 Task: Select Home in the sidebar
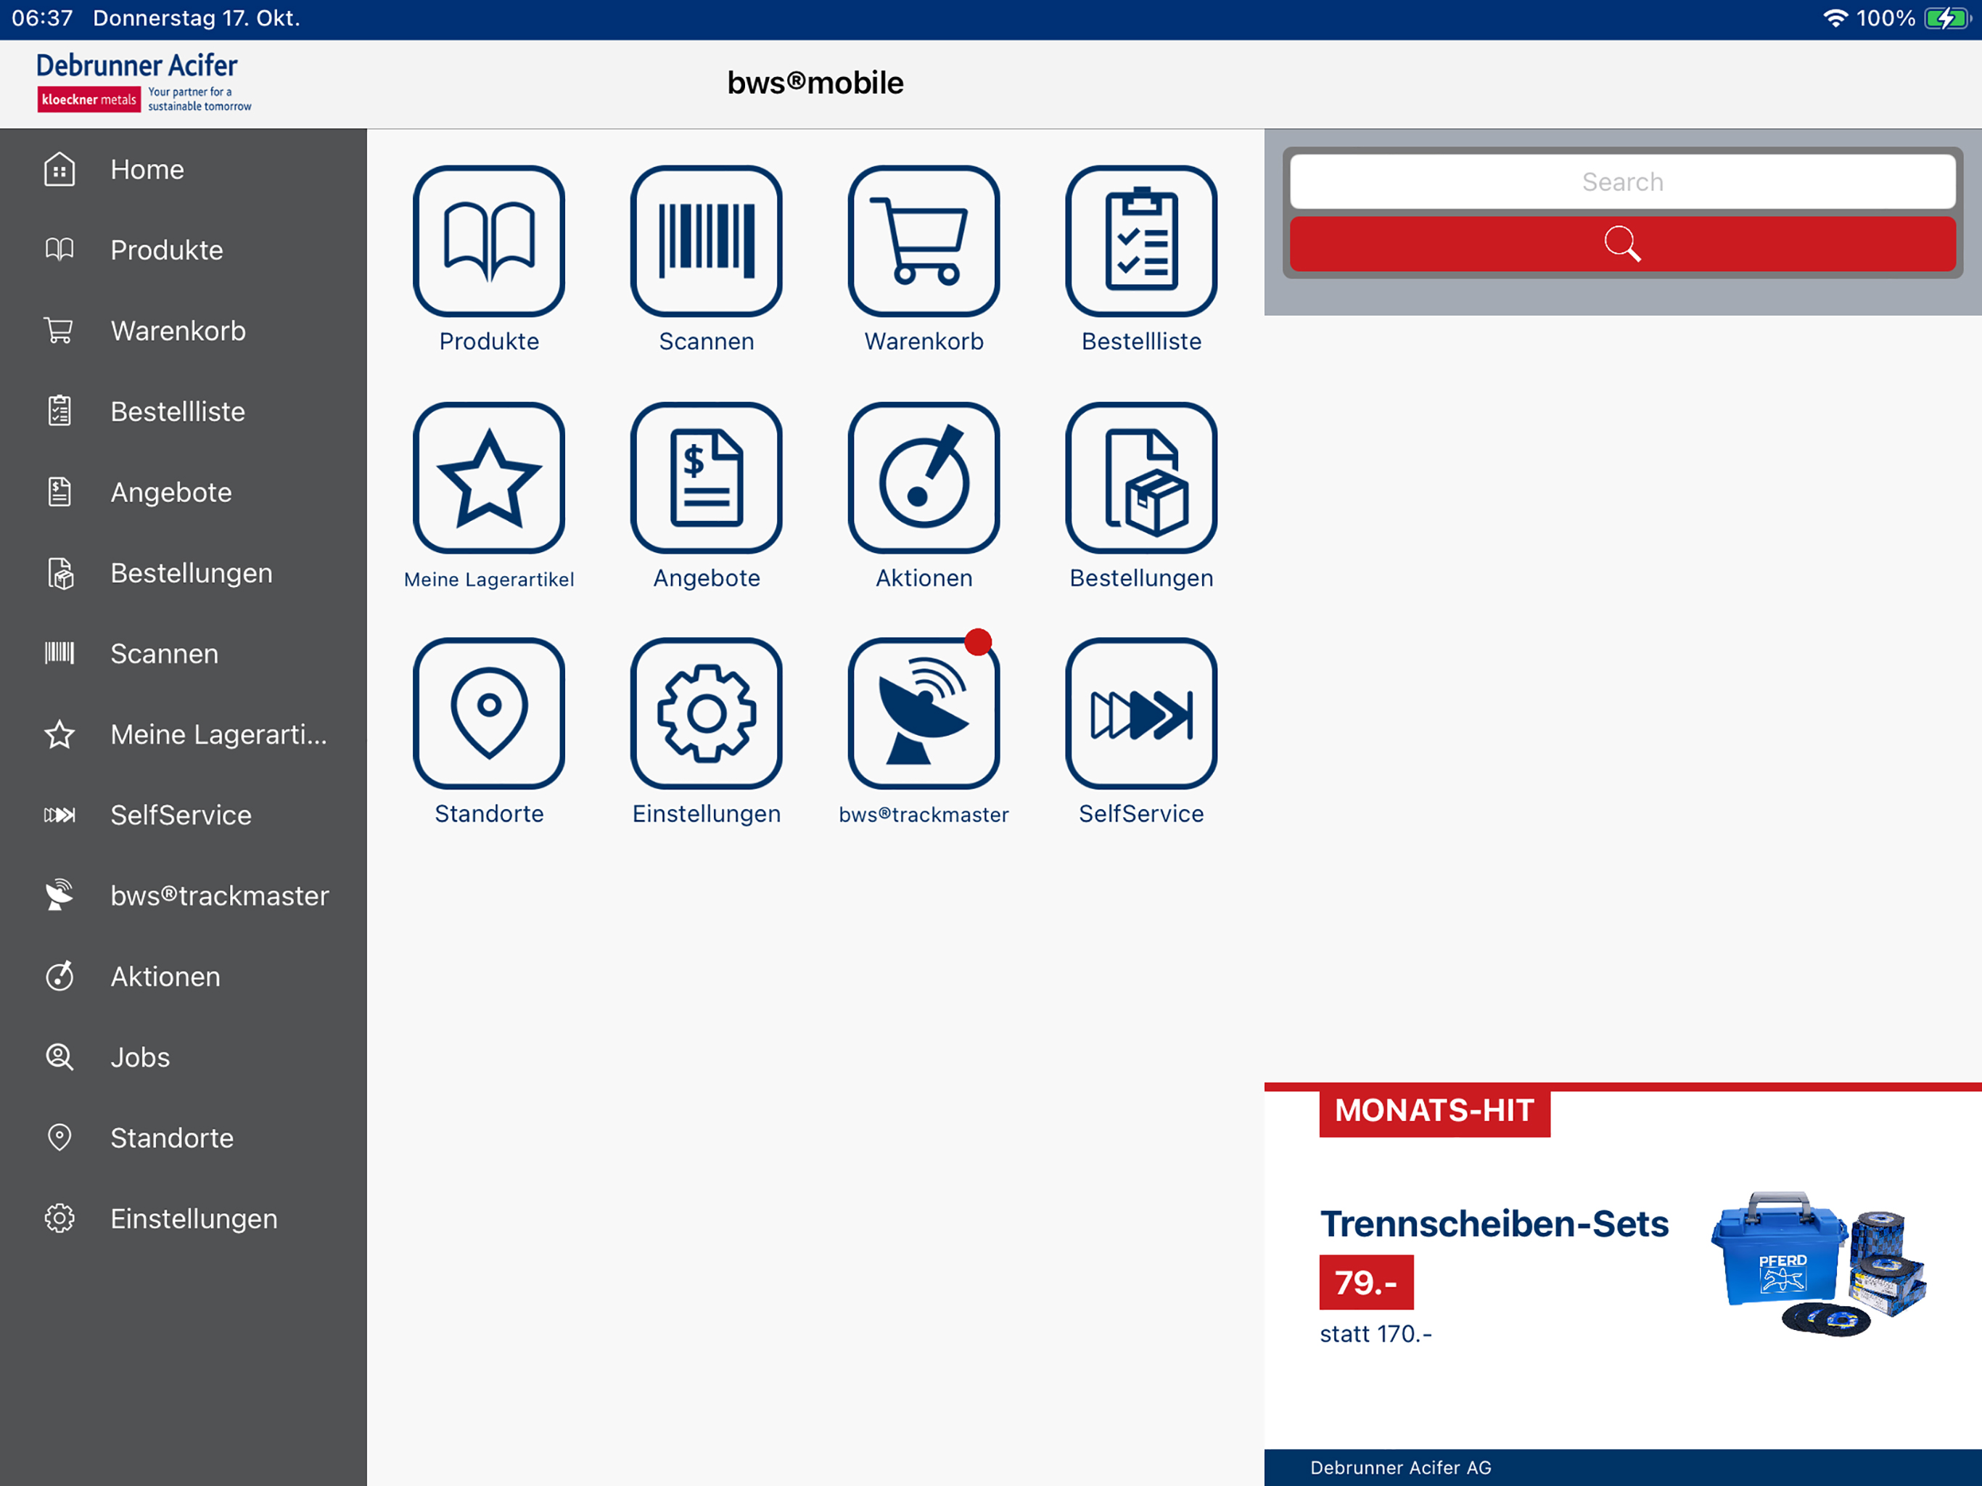point(147,169)
